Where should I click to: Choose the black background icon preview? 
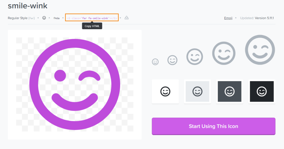point(262,92)
